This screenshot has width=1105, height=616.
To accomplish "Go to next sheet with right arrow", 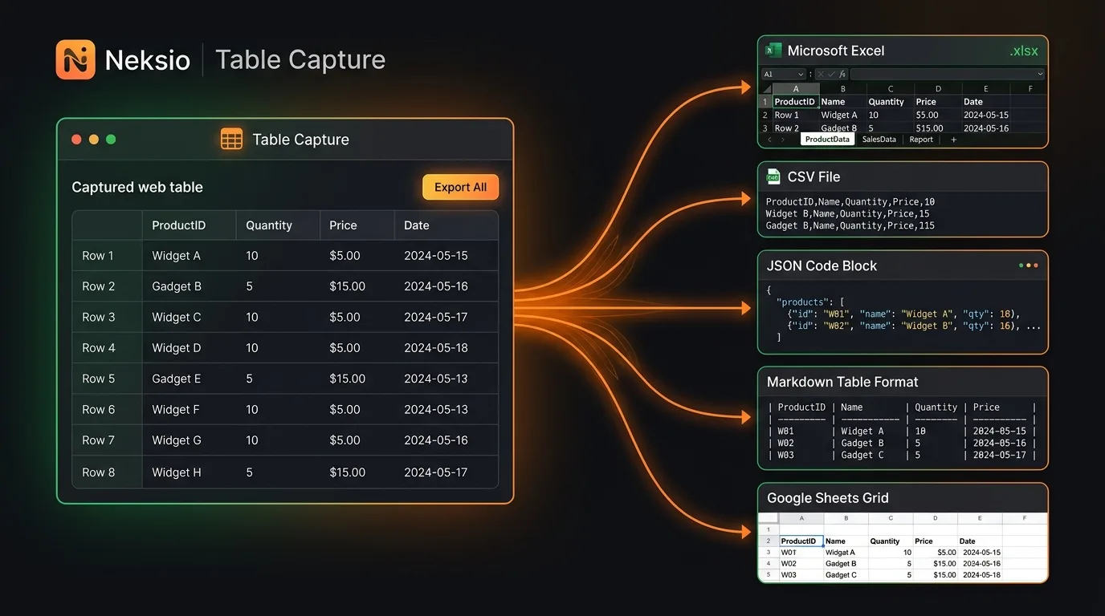I will tap(783, 140).
